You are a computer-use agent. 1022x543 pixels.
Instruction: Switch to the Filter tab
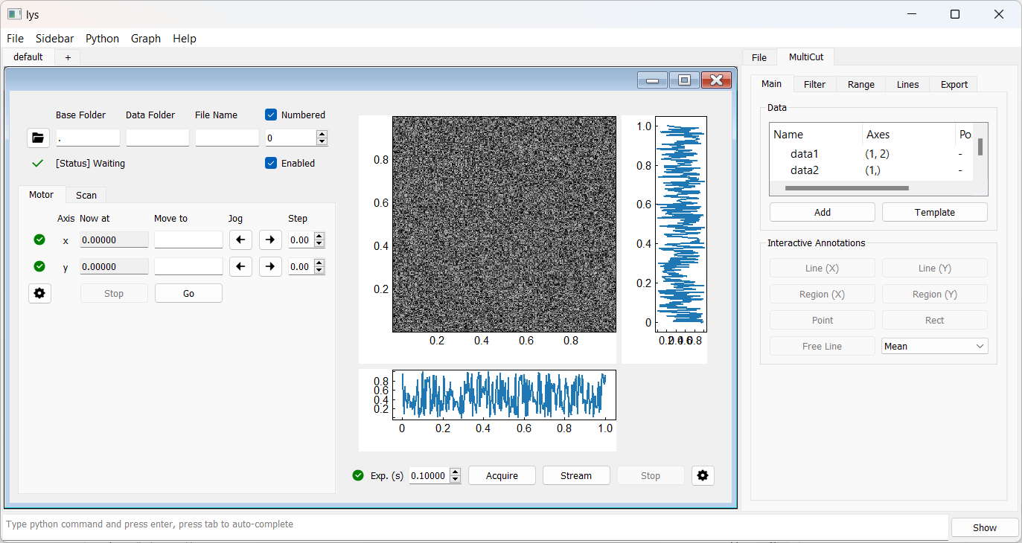pyautogui.click(x=814, y=84)
